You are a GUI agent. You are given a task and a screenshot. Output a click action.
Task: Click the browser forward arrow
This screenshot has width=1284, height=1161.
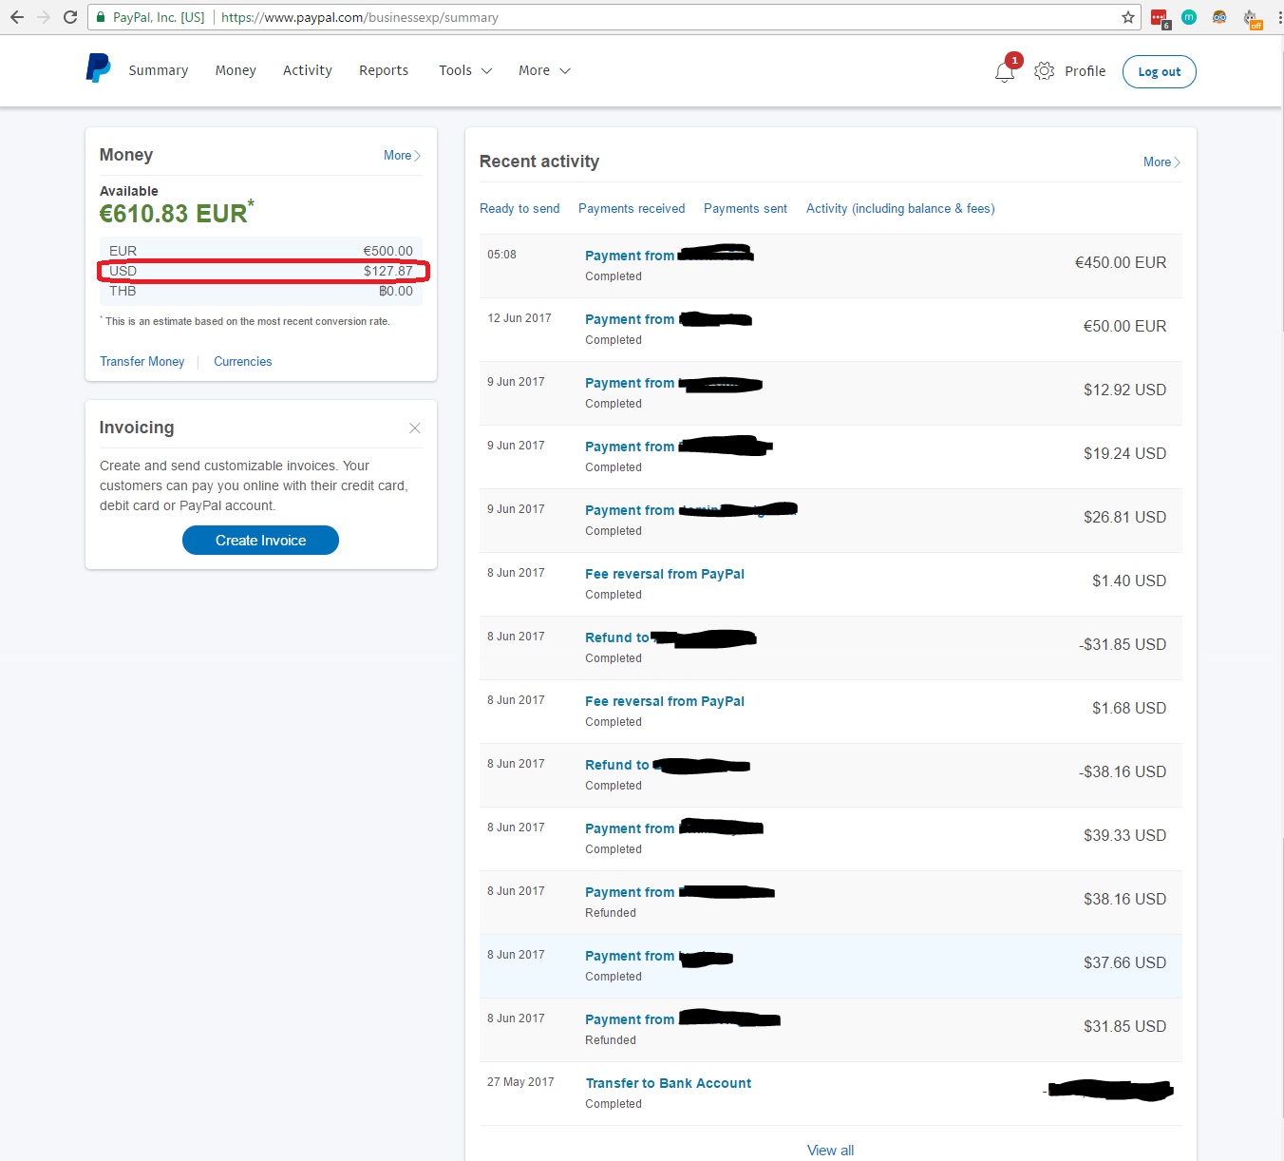[43, 17]
